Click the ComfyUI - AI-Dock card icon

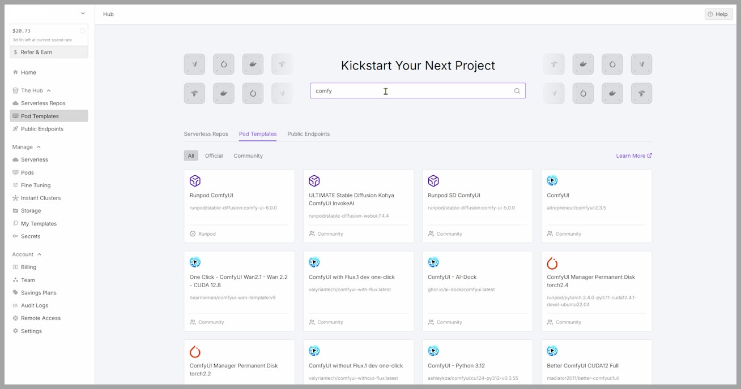pyautogui.click(x=433, y=262)
